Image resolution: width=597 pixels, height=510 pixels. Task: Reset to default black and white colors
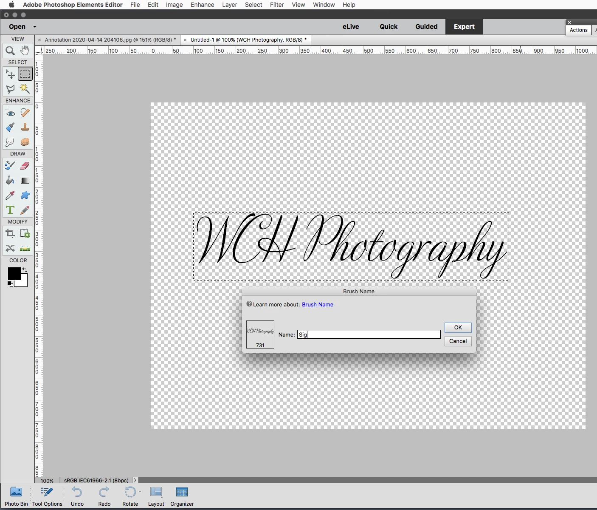[x=10, y=284]
